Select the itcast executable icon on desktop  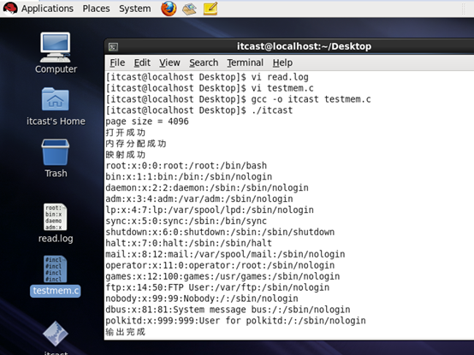coord(56,334)
